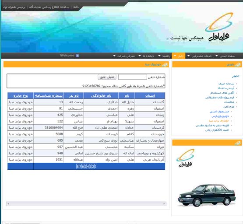Click the green car image thumbnail
Image resolution: width=243 pixels, height=224 pixels.
pos(207,195)
